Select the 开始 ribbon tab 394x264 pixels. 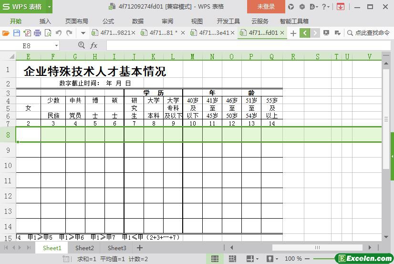coord(16,21)
